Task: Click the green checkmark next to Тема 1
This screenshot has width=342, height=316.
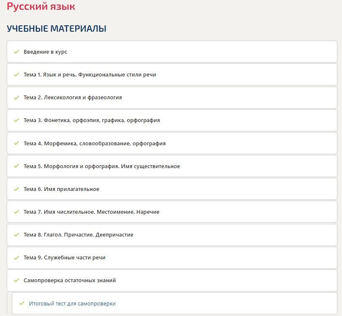Action: pyautogui.click(x=16, y=75)
